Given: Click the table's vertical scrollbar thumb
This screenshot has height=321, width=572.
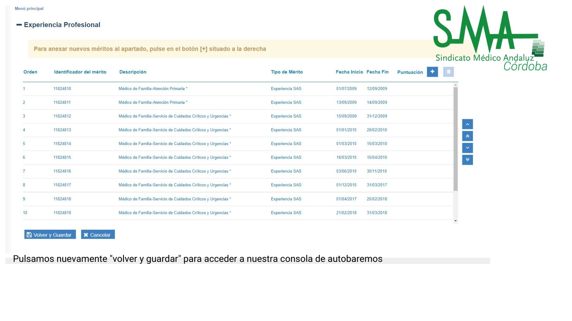Looking at the screenshot, I should (456, 138).
